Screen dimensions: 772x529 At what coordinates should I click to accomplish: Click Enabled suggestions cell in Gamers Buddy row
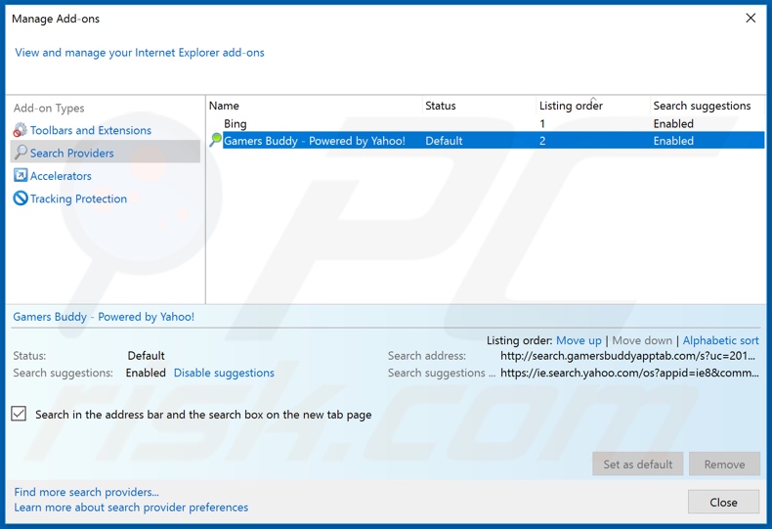pyautogui.click(x=673, y=141)
